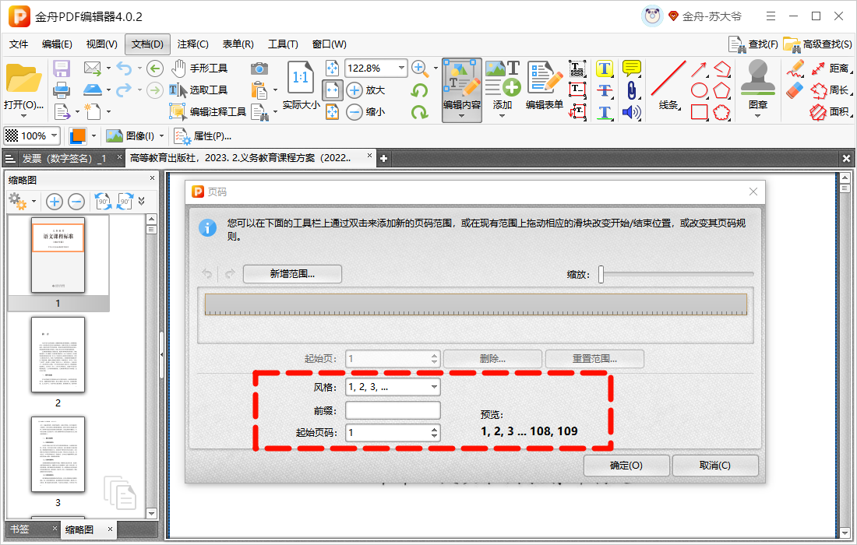Click the snapshot camera icon

(259, 69)
